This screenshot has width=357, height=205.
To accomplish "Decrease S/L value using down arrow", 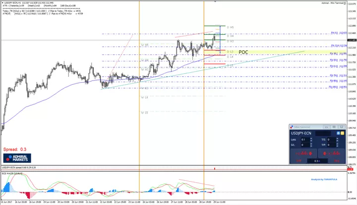I will point(312,146).
